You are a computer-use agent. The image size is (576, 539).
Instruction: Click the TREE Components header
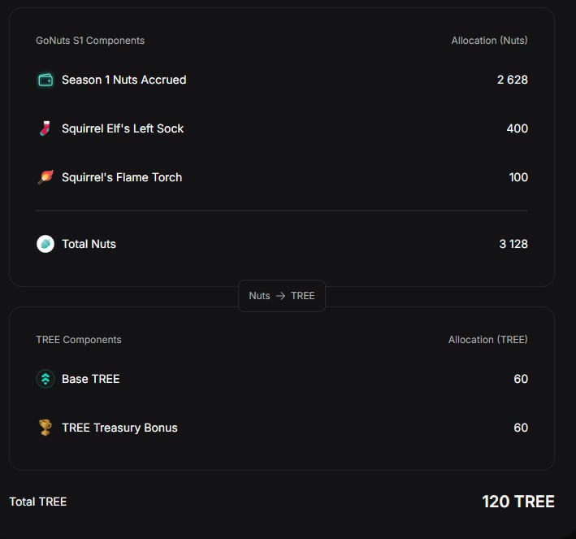(79, 340)
